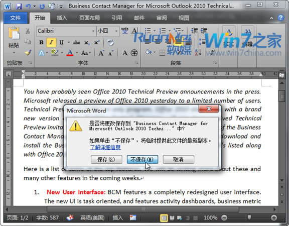The width and height of the screenshot is (289, 226).
Task: Open the 了解详细信息 link
Action: tap(105, 147)
